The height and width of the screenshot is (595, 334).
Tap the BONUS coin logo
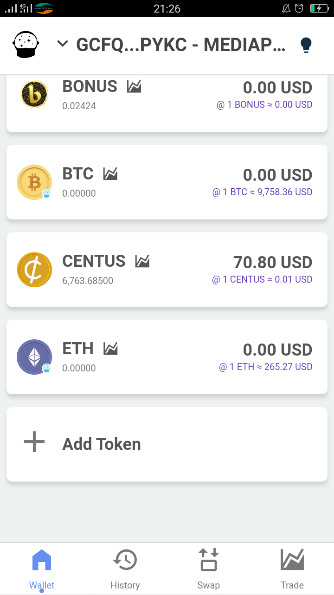34,94
